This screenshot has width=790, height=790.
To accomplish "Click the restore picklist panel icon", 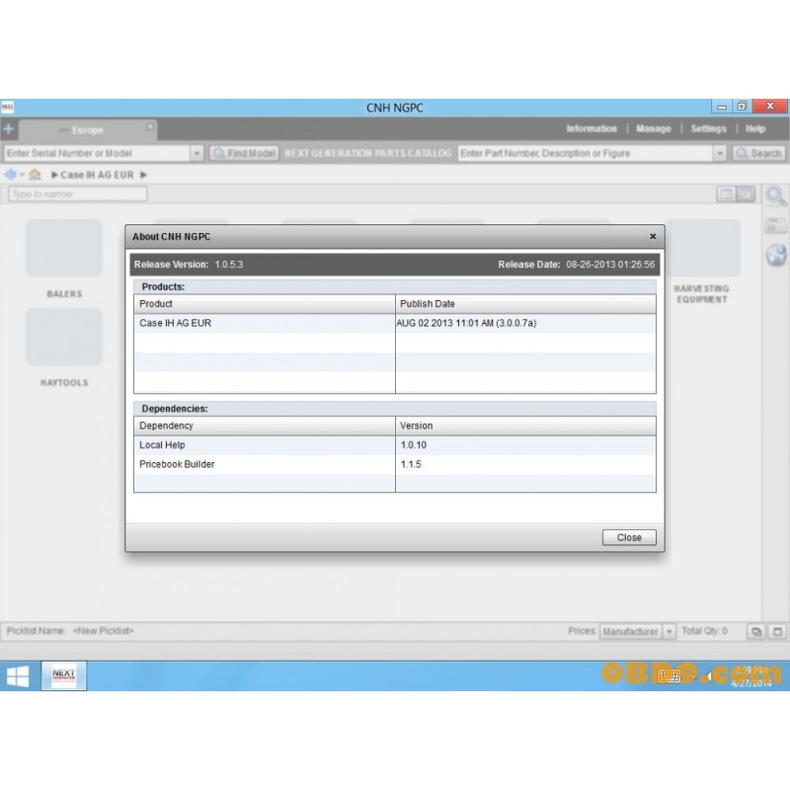I will point(756,631).
